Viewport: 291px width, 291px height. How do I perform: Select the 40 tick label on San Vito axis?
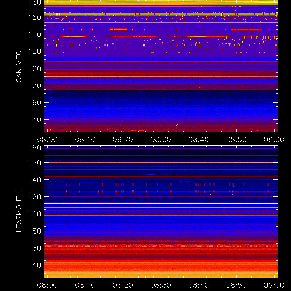pyautogui.click(x=37, y=120)
